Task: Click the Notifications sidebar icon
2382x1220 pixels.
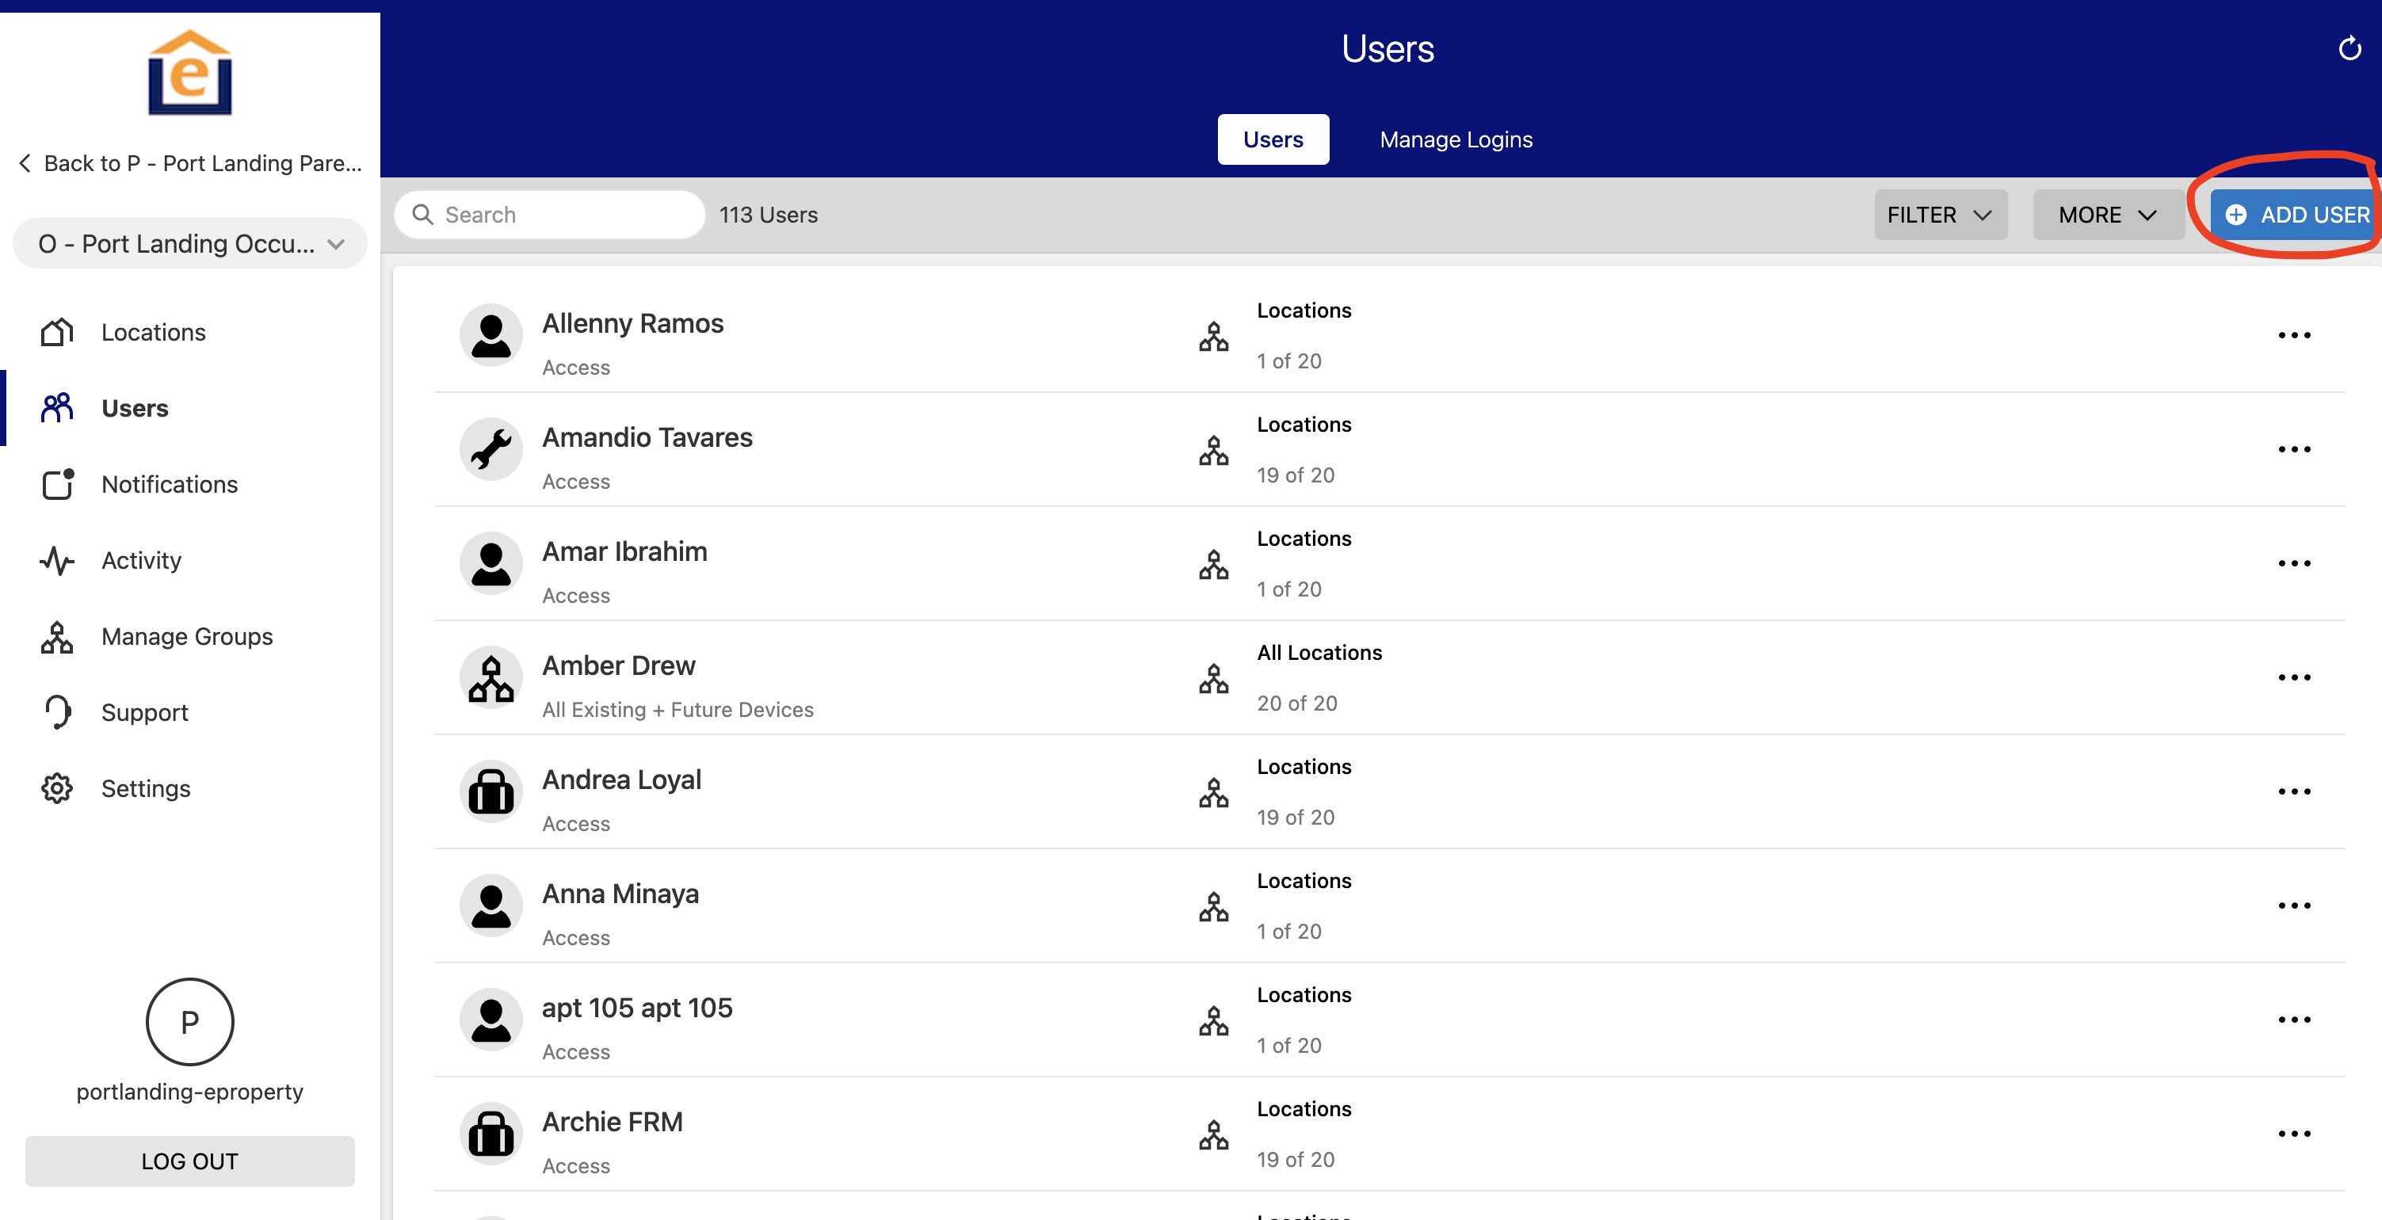Action: [x=57, y=483]
